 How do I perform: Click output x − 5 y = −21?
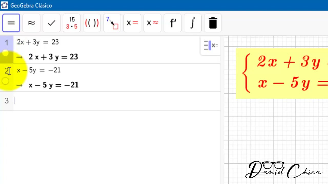click(x=54, y=85)
